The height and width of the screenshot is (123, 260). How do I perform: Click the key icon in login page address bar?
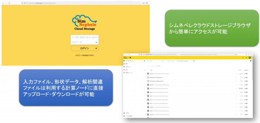point(27,3)
